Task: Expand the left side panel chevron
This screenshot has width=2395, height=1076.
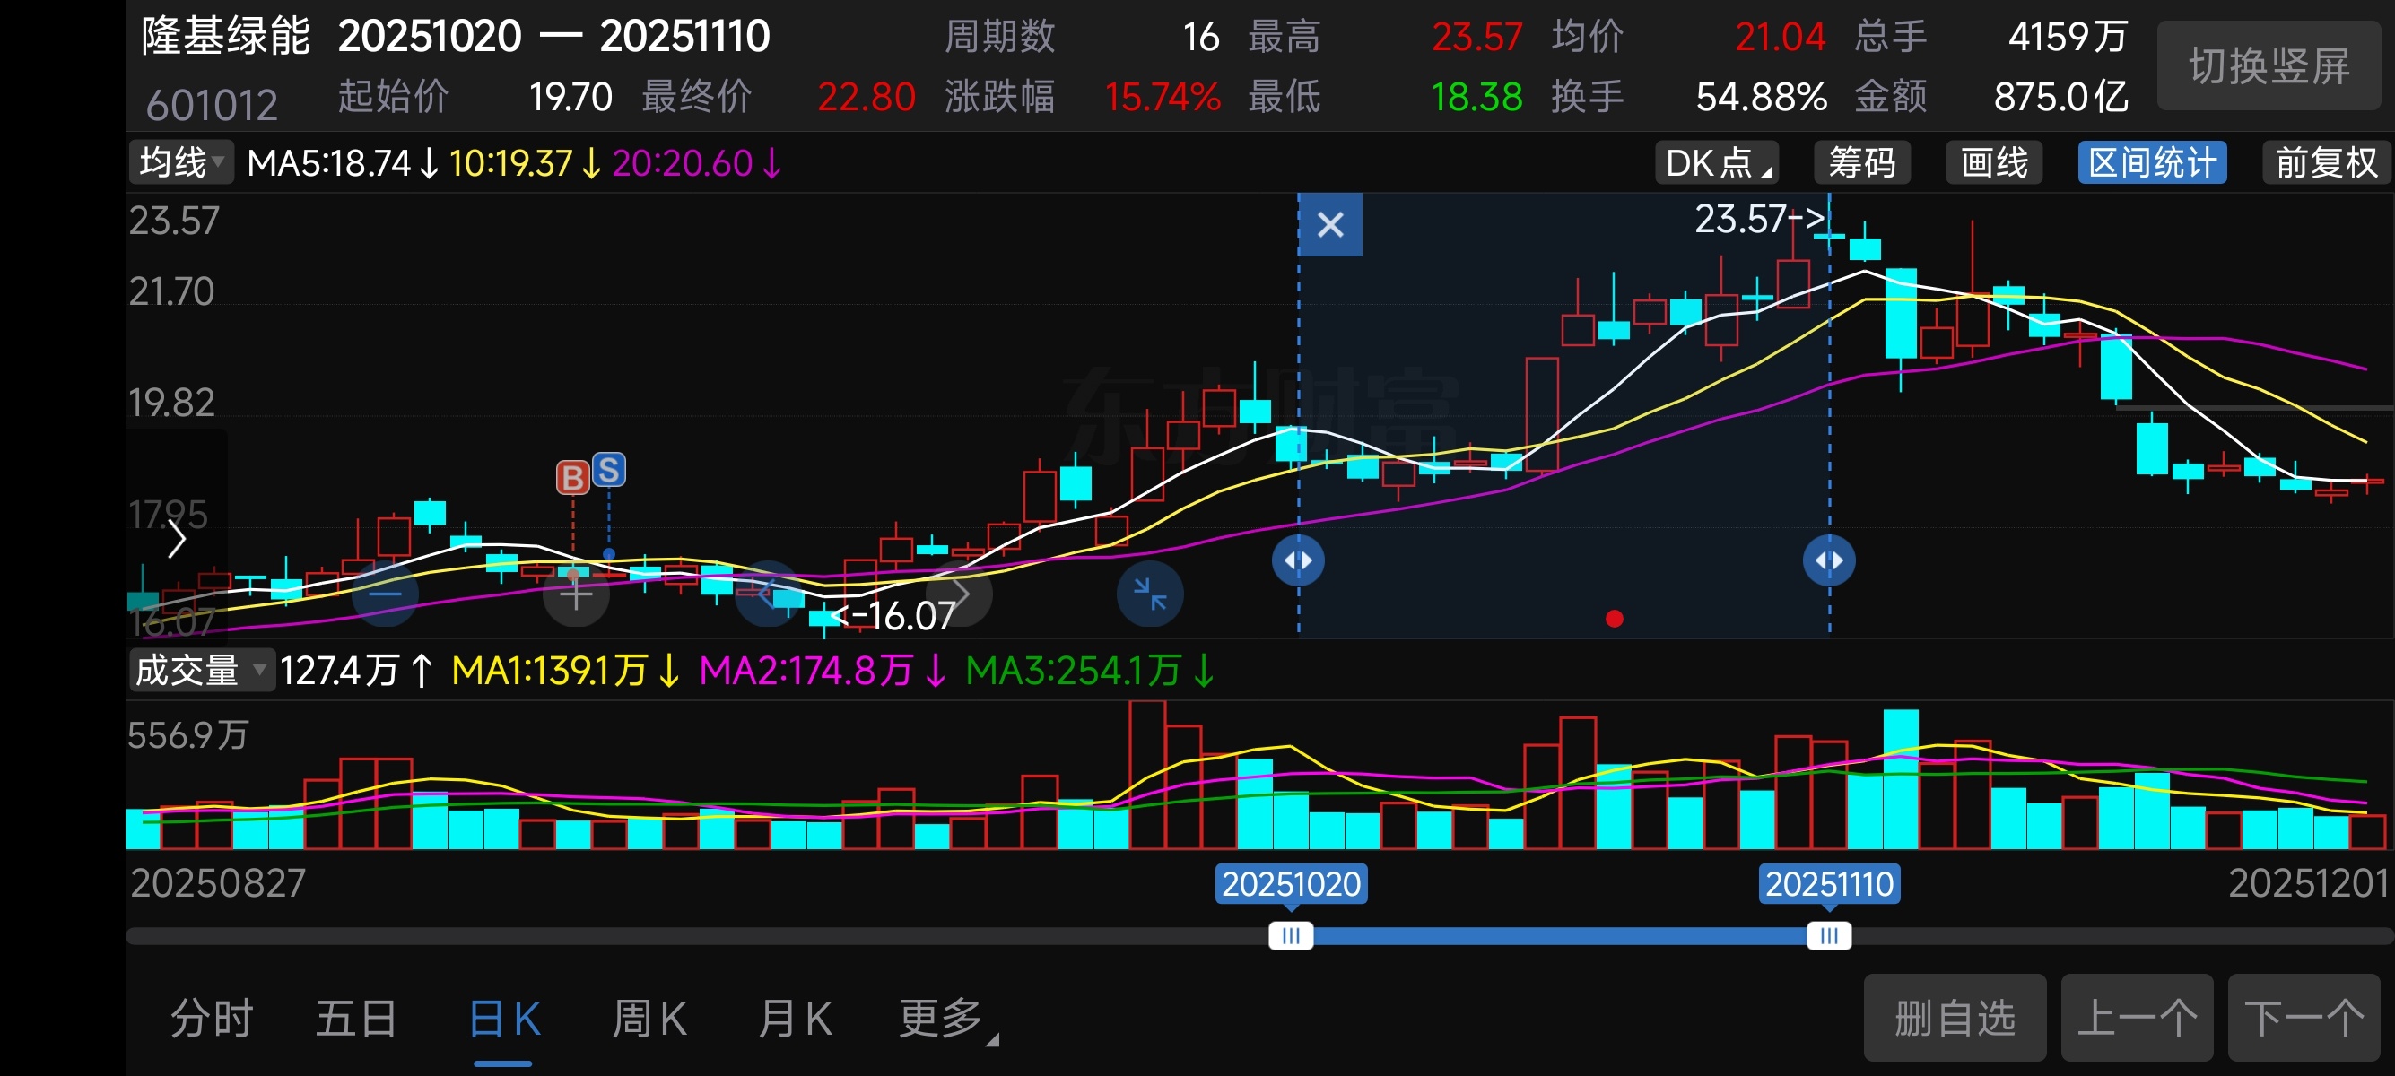Action: tap(176, 539)
